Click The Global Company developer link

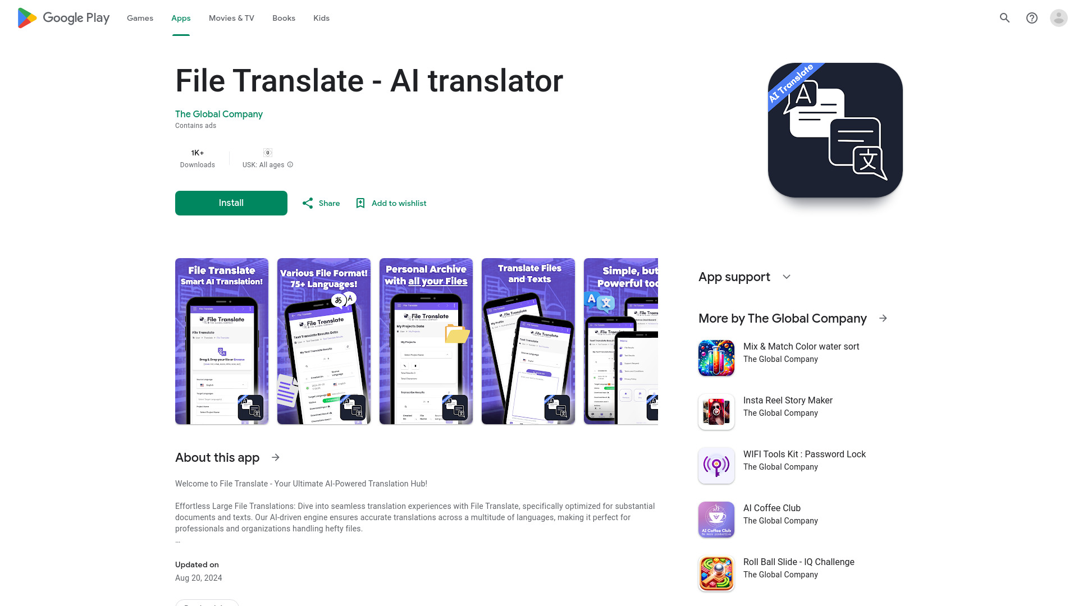click(x=218, y=114)
